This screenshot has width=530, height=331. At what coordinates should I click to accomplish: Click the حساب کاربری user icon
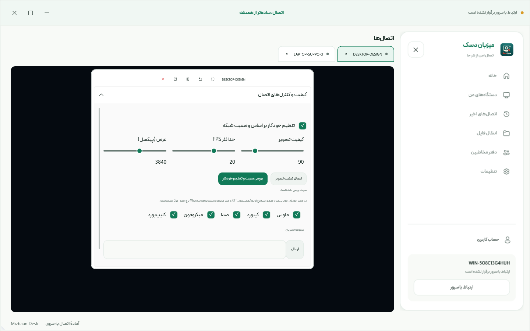[x=508, y=240]
